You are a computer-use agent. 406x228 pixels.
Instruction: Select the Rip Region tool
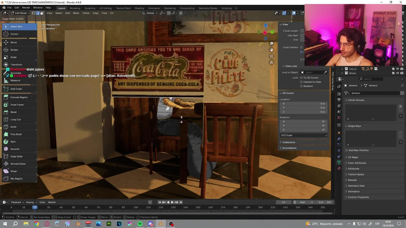[x=19, y=179]
